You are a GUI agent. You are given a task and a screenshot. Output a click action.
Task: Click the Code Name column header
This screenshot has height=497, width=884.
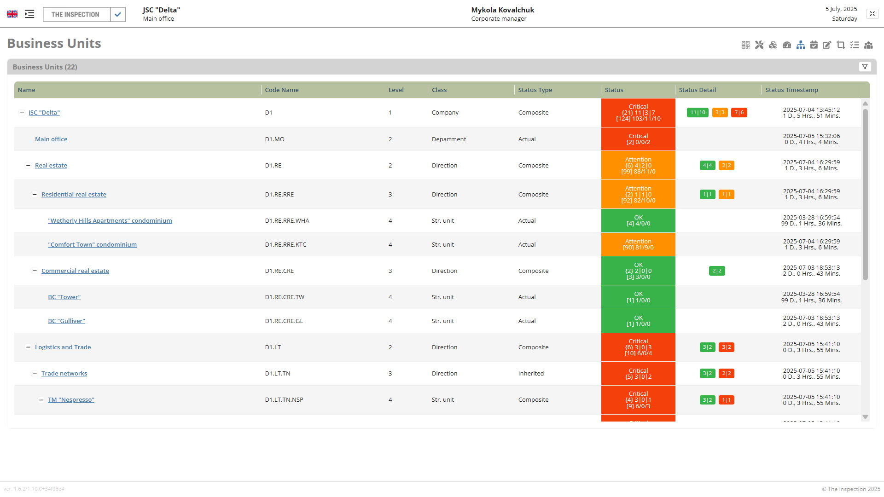pos(282,90)
